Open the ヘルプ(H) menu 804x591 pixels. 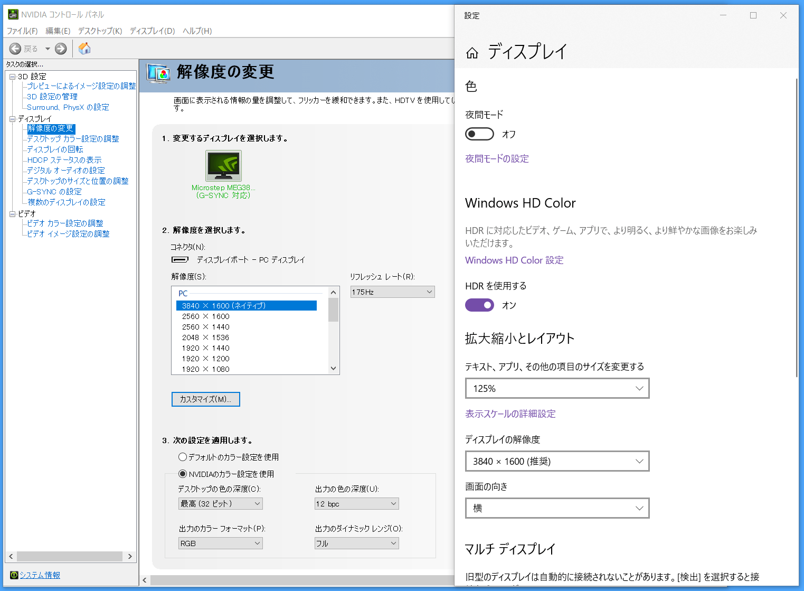tap(197, 31)
